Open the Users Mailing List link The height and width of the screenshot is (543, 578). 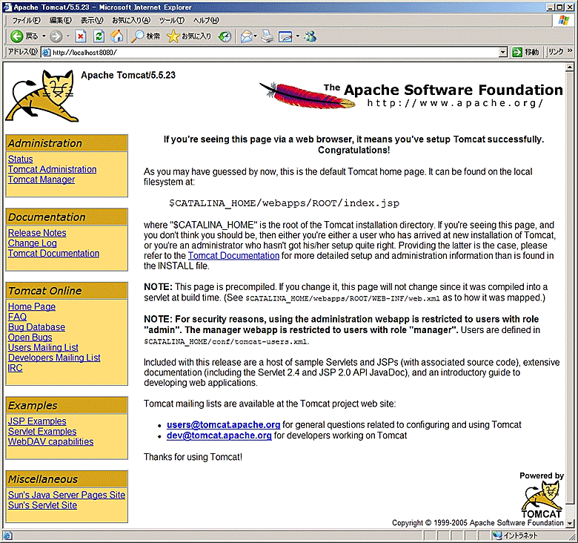[x=43, y=347]
